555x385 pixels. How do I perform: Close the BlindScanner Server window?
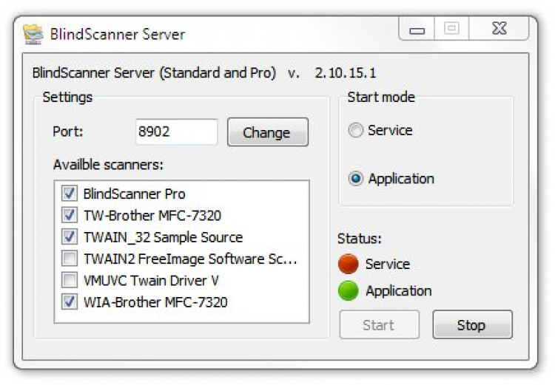499,30
